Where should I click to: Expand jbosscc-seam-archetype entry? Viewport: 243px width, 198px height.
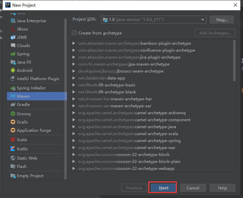(74, 71)
